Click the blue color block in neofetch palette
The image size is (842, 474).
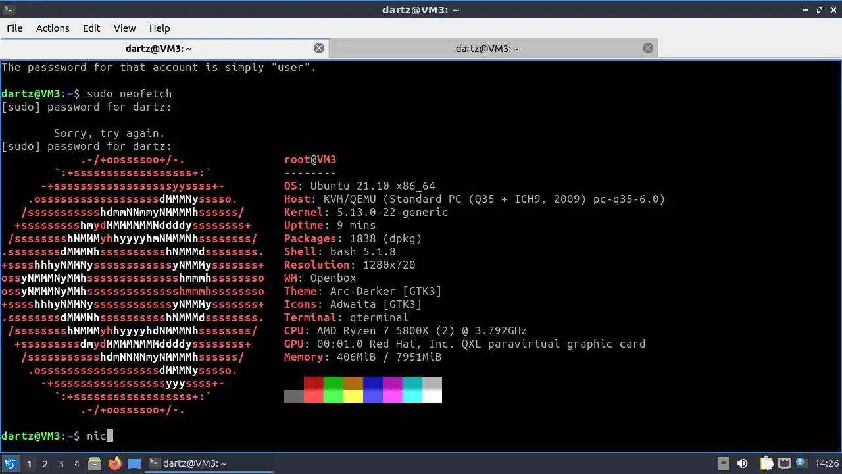point(373,390)
